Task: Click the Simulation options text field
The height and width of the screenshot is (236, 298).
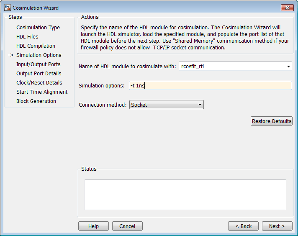Action: 210,85
